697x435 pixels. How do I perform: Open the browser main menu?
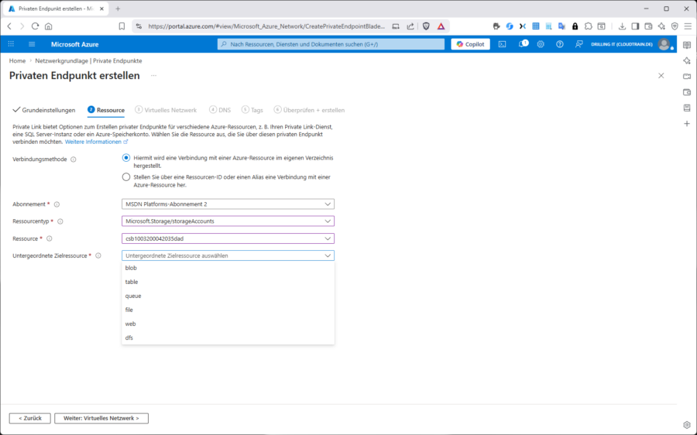pyautogui.click(x=688, y=26)
